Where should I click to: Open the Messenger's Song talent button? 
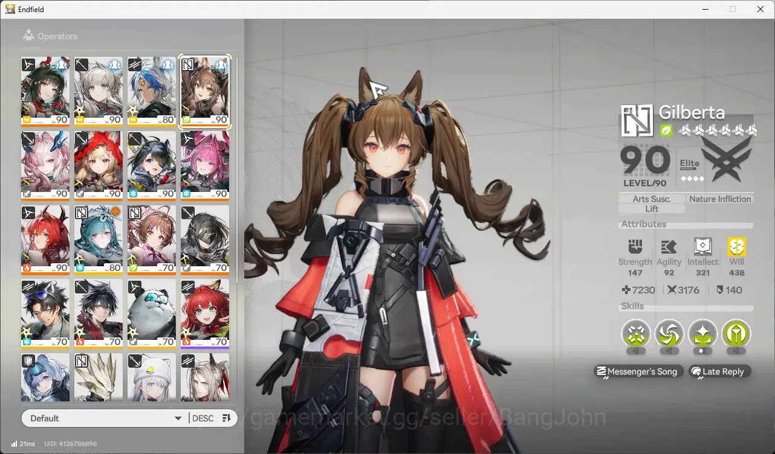[x=639, y=371]
